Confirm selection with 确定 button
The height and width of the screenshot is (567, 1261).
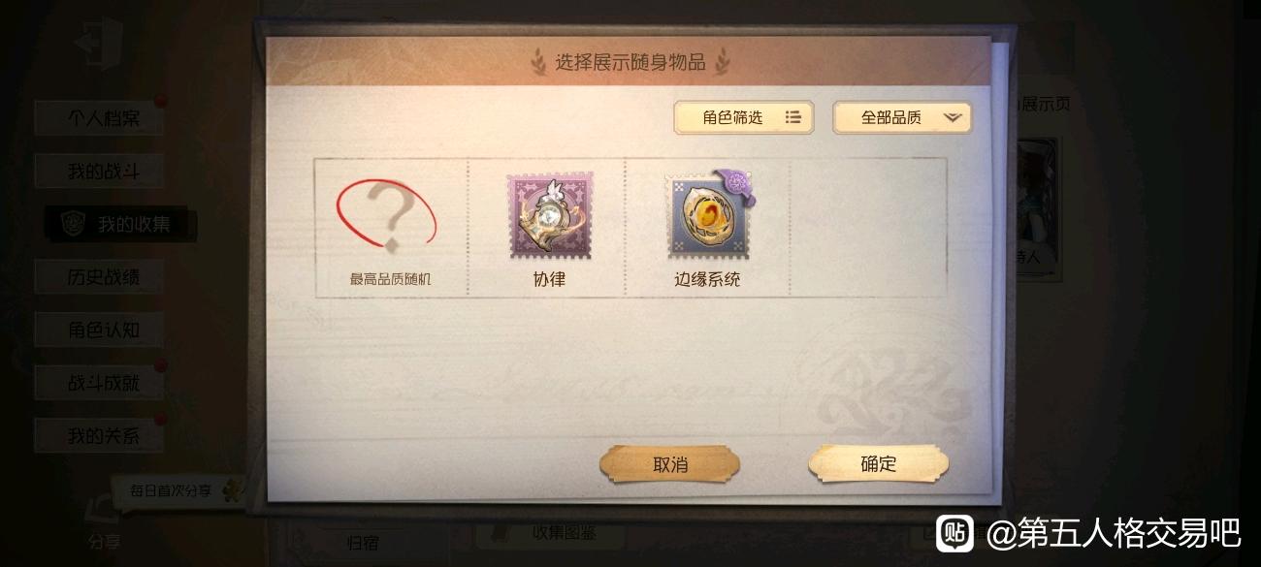tap(879, 463)
